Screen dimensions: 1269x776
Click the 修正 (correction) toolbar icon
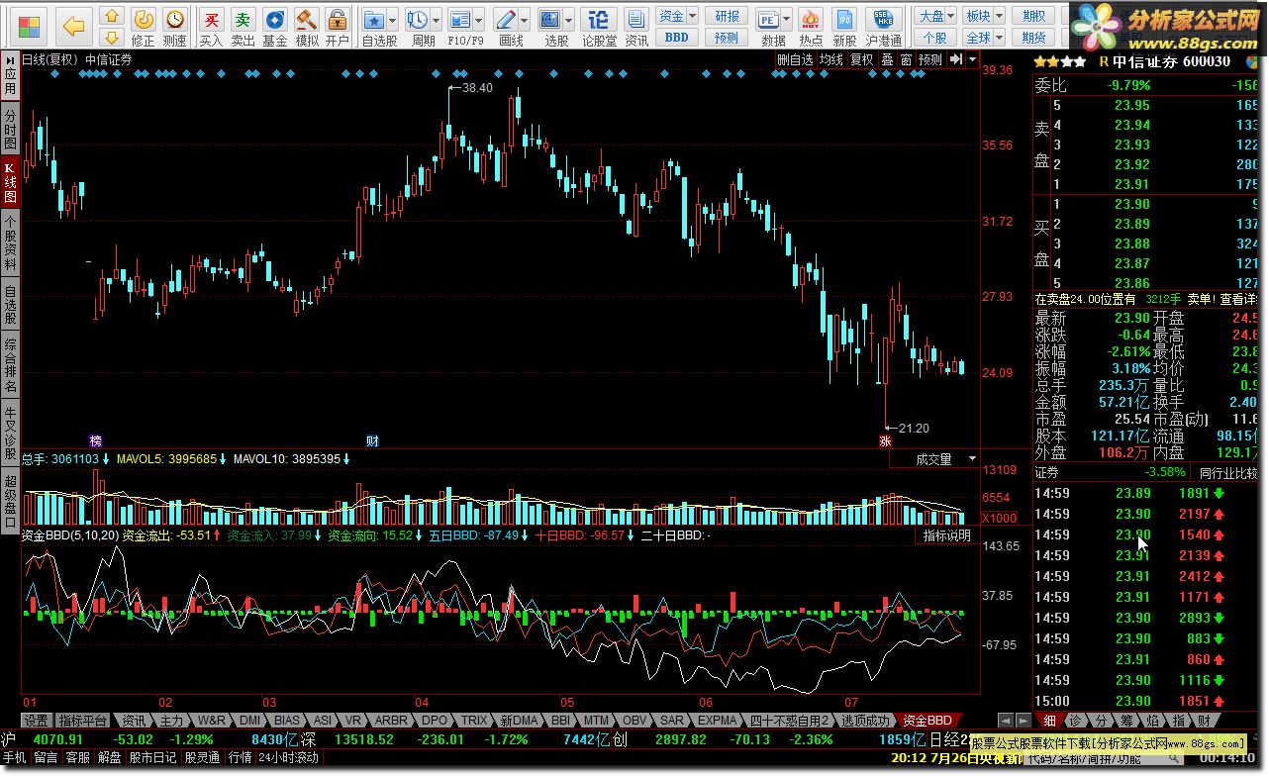[144, 26]
